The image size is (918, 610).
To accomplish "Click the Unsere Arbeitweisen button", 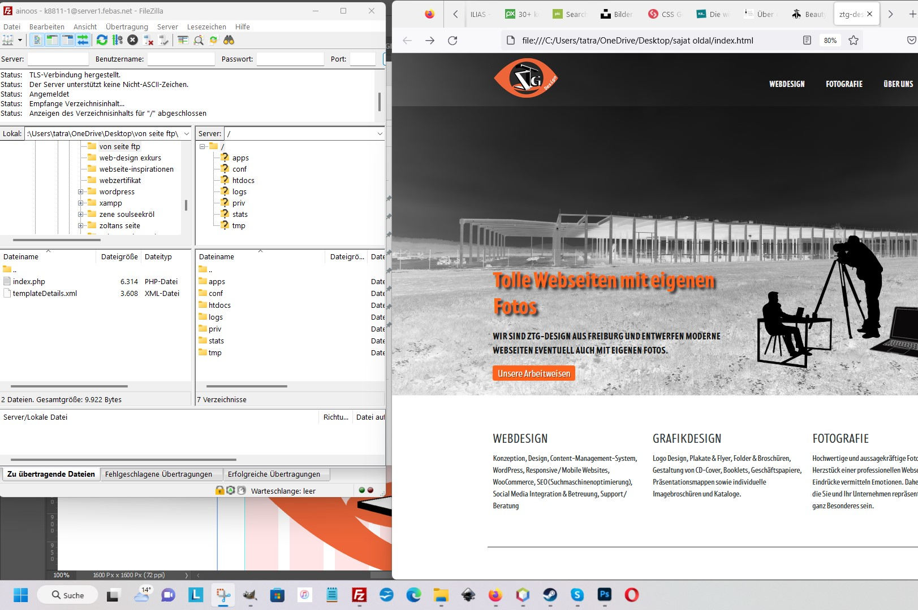I will (x=534, y=373).
